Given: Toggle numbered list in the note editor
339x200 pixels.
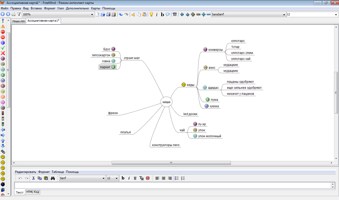Looking at the screenshot, I should [183, 178].
